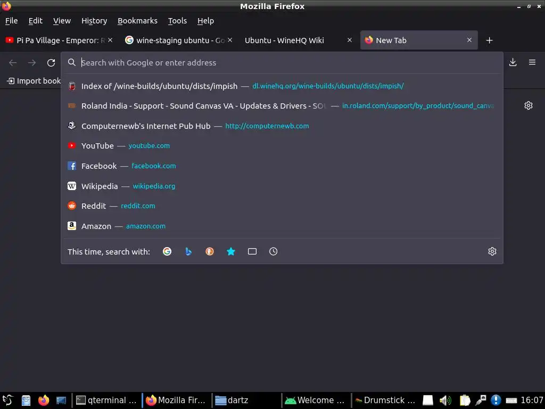Select the Amazon suggestion

point(282,226)
